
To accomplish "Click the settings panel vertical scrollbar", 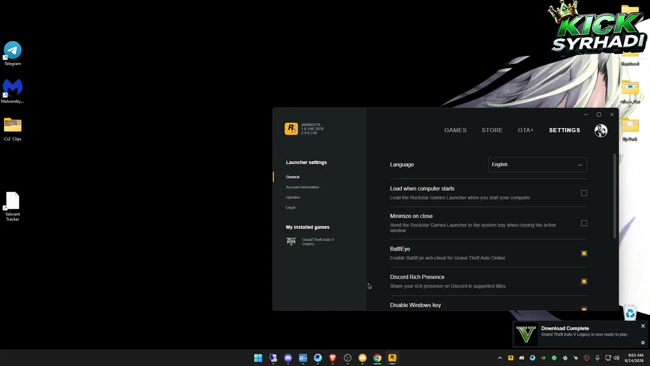I will pos(615,196).
